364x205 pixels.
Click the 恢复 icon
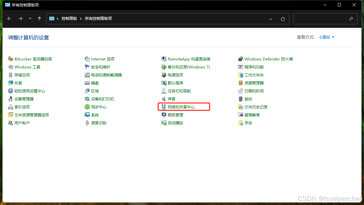[11, 83]
